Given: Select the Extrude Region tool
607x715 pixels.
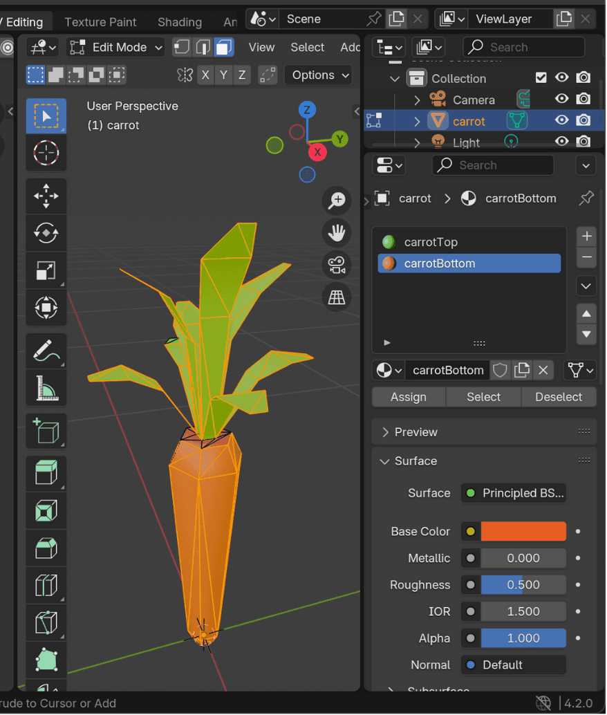Looking at the screenshot, I should (46, 473).
